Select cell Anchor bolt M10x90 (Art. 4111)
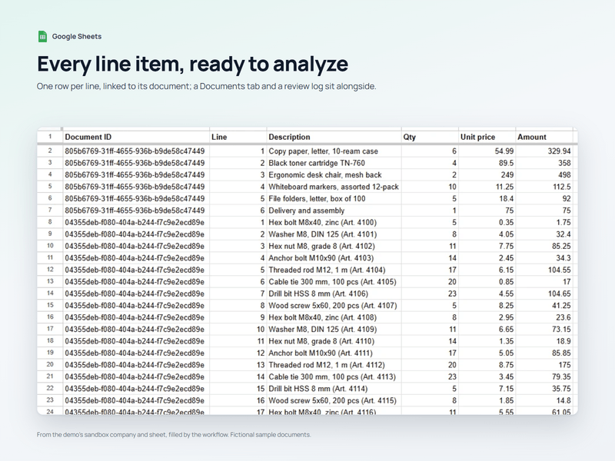Image resolution: width=615 pixels, height=461 pixels. 334,353
